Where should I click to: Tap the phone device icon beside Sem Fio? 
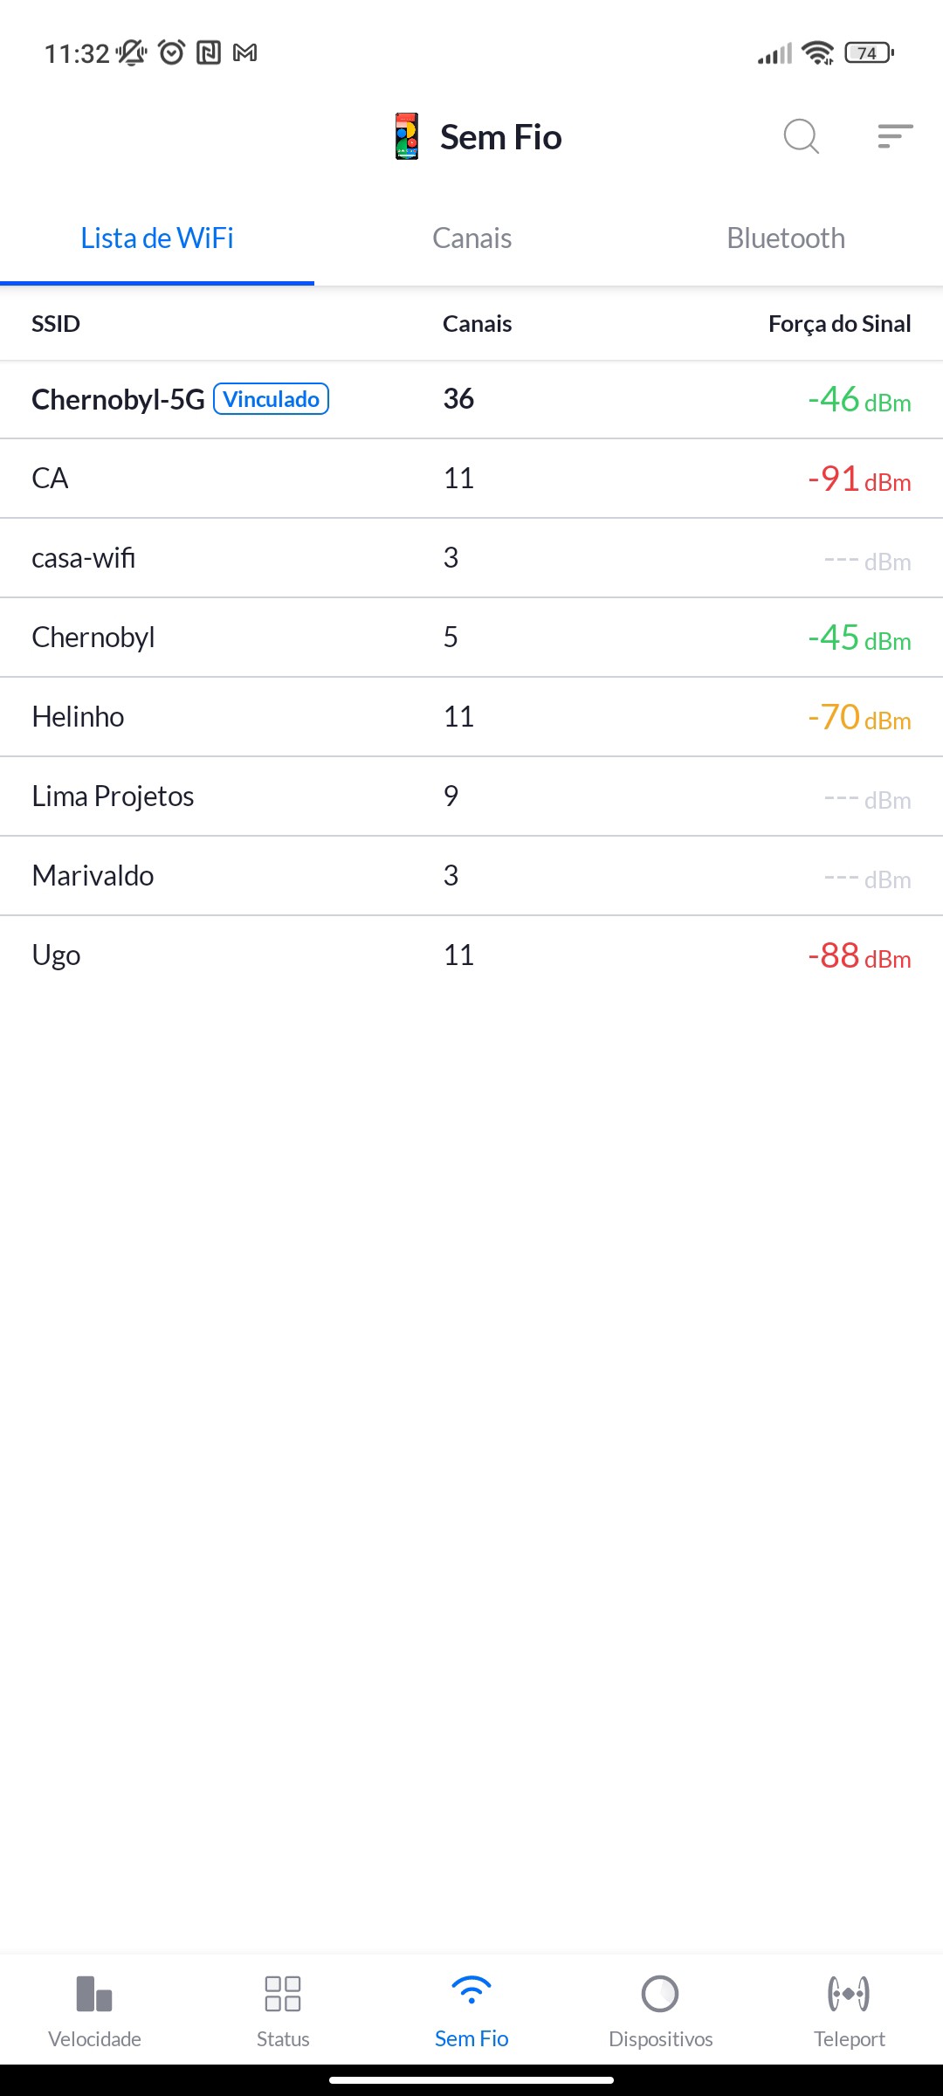click(x=407, y=136)
